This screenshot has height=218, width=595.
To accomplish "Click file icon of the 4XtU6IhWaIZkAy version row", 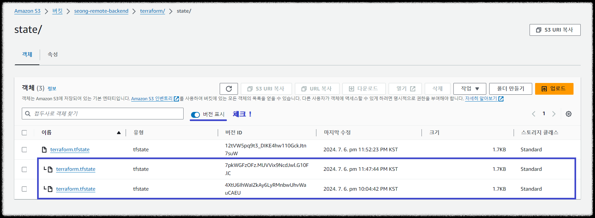I will click(50, 189).
